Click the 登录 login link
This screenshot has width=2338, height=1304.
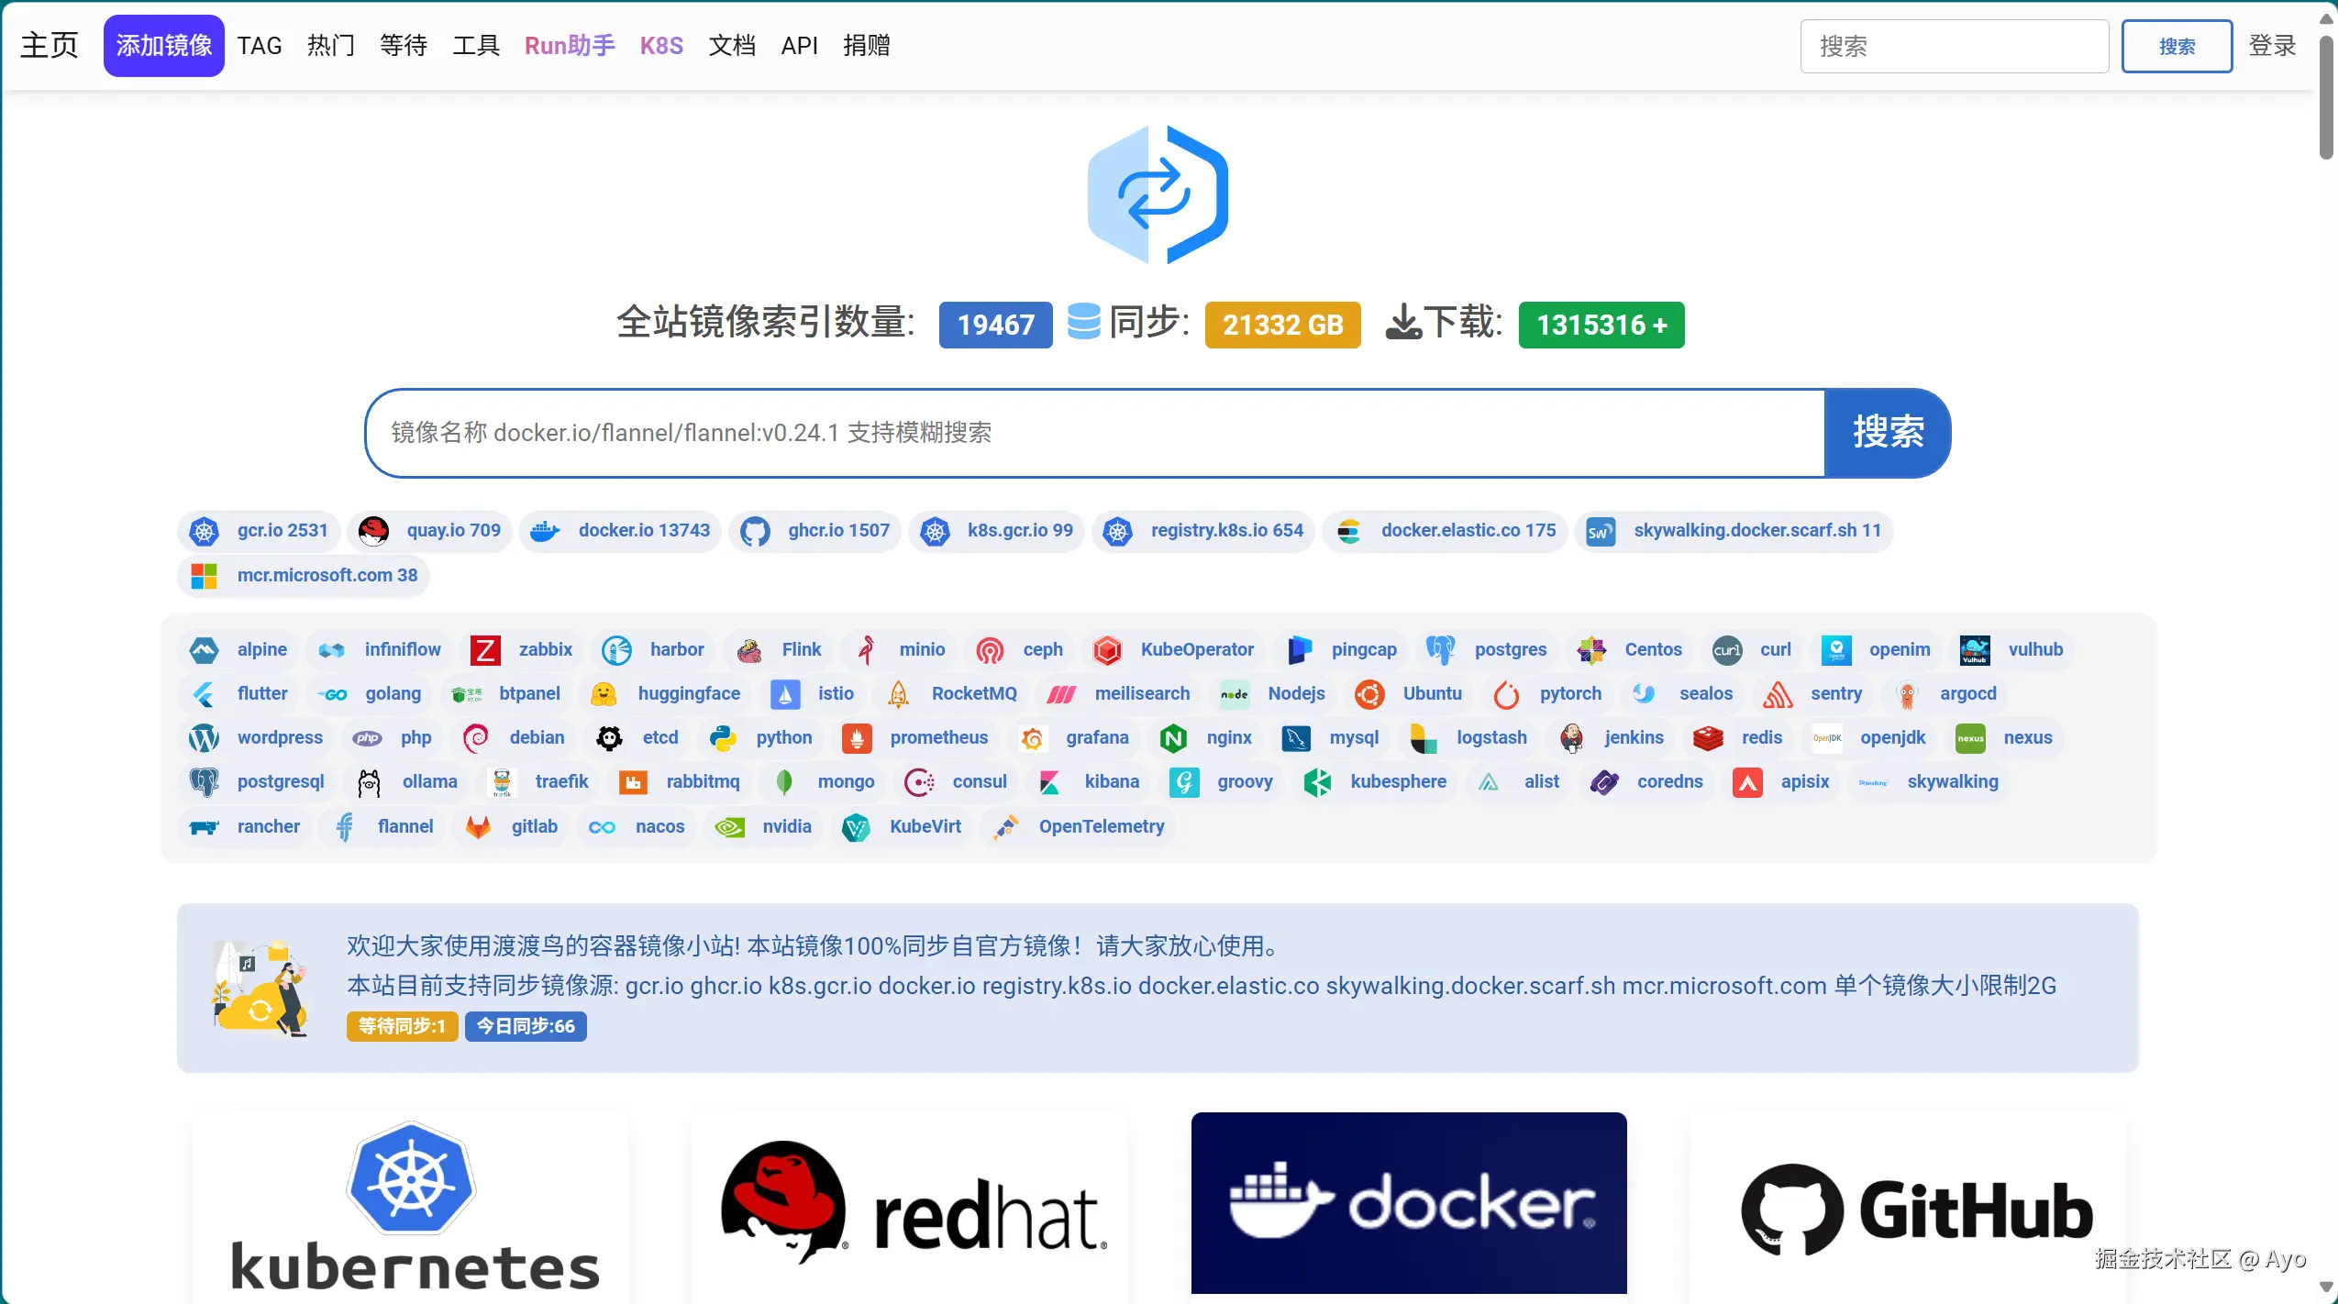[2272, 46]
